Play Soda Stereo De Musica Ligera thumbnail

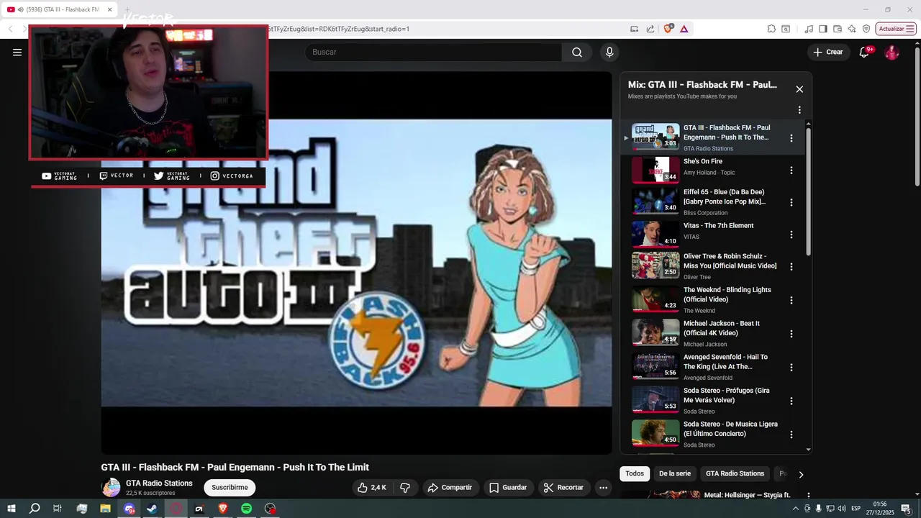click(655, 433)
